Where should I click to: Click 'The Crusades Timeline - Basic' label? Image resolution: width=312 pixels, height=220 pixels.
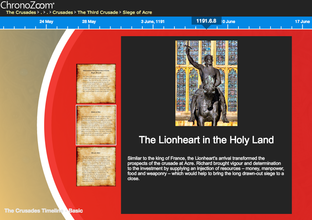point(44,211)
